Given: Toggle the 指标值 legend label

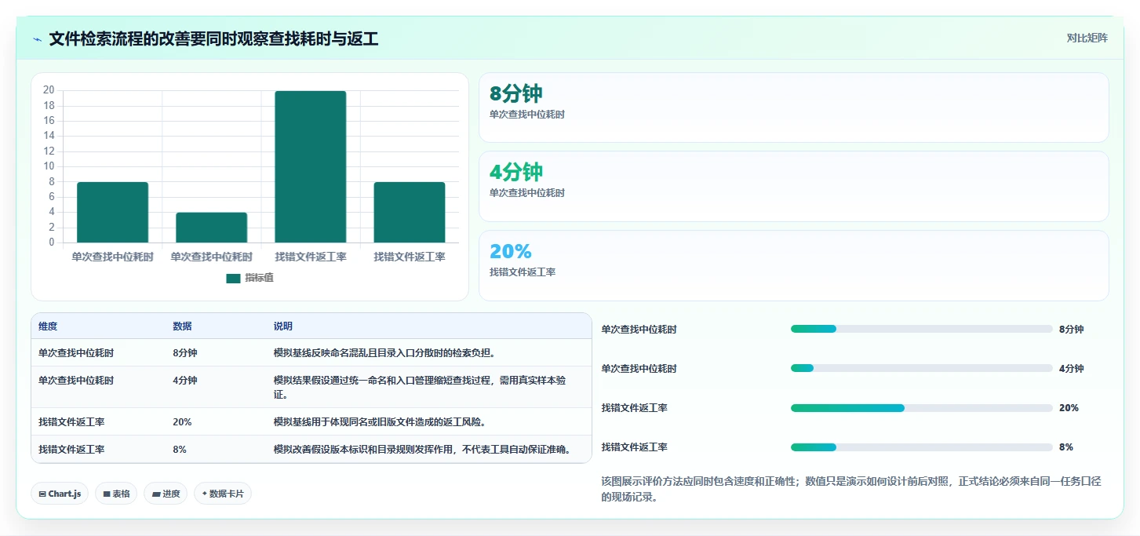Looking at the screenshot, I should click(259, 278).
